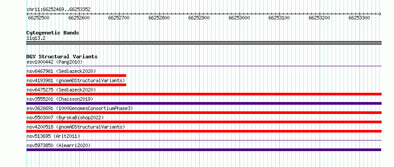Open variant nsv5503007 (ByrskaBishop2022) label
394x167 pixels.
[65, 118]
